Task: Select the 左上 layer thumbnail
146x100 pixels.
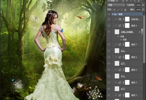Action: click(117, 51)
